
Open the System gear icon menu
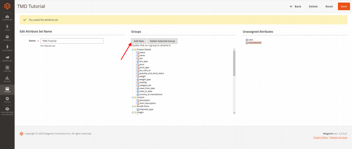click(x=7, y=100)
